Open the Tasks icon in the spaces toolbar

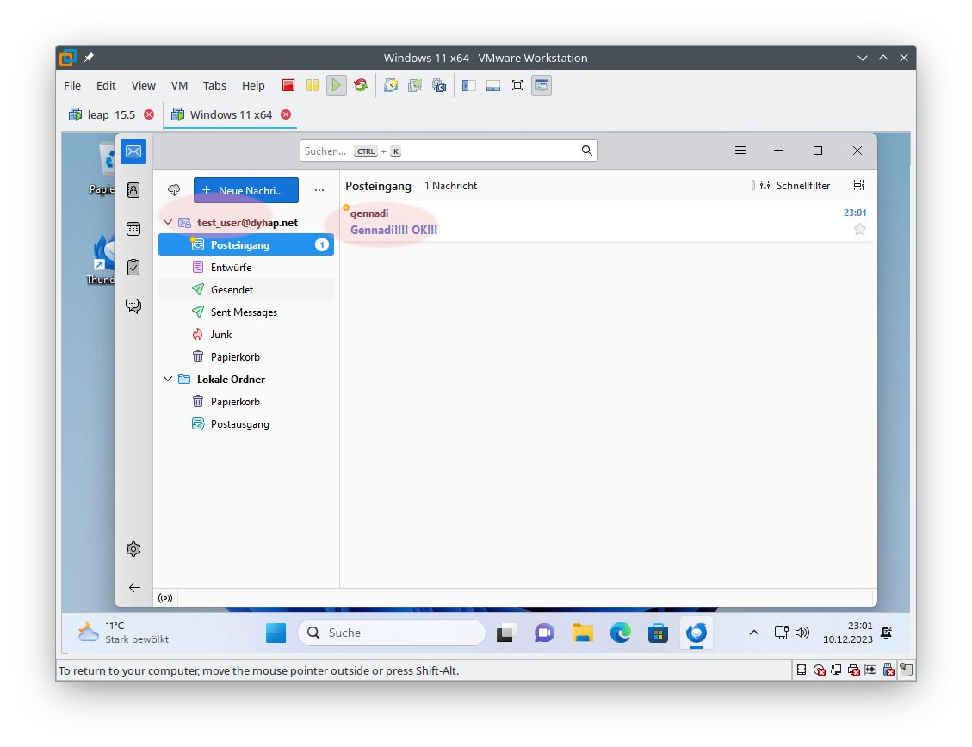pos(133,267)
